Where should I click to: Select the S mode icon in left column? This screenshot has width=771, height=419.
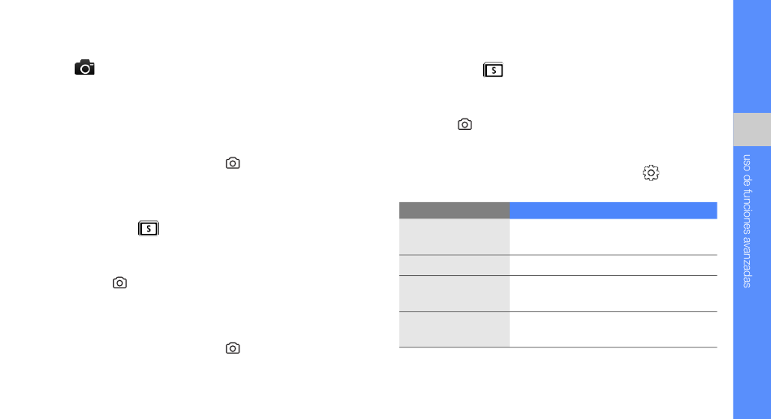point(149,228)
